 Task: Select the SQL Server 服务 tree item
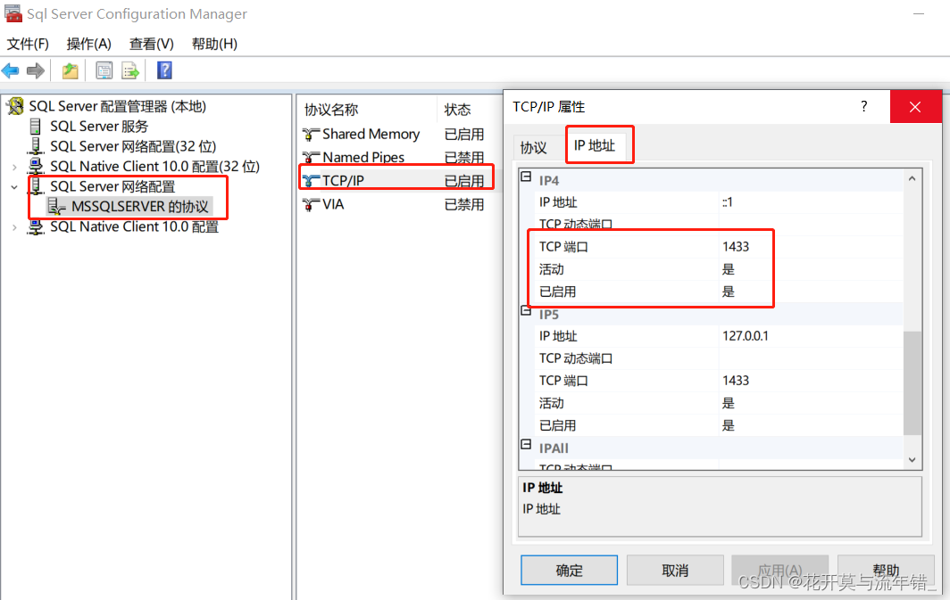[99, 127]
